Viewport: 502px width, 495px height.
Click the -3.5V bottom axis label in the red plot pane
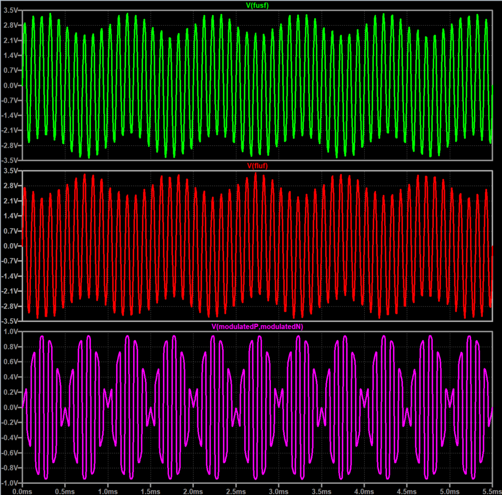(10, 321)
